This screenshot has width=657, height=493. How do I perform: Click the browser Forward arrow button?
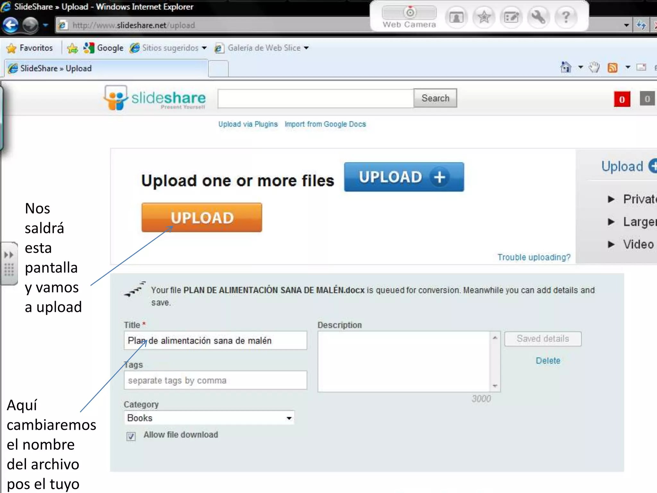pos(30,25)
